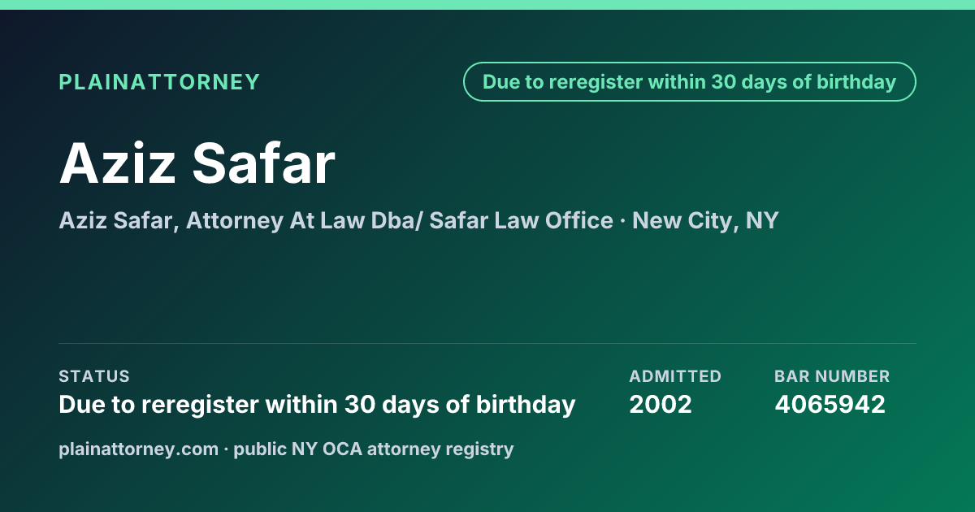Click 'public NY OCA attorney registry' footer text

374,449
